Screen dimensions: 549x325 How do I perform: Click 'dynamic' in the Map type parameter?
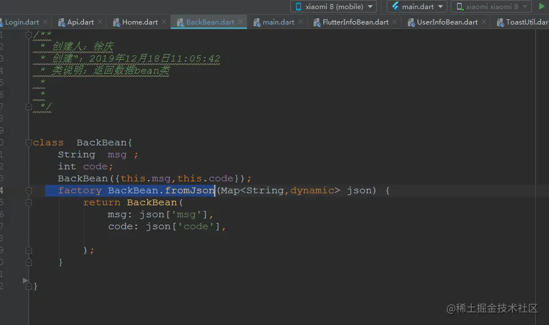pyautogui.click(x=312, y=190)
